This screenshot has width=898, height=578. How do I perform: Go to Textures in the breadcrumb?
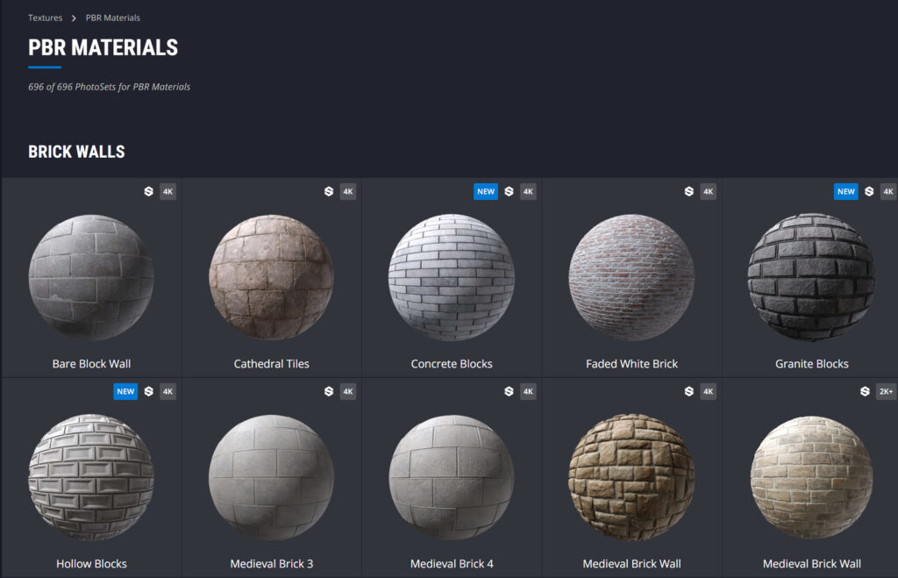click(46, 18)
